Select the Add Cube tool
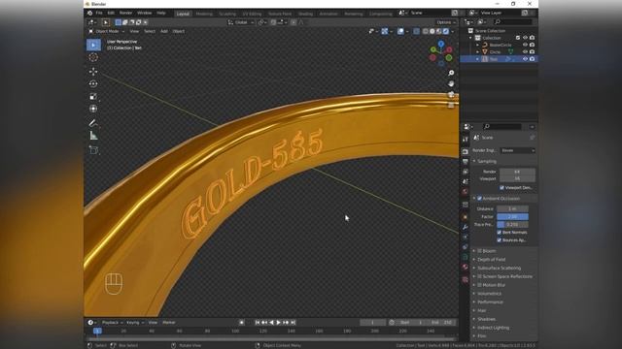The height and width of the screenshot is (349, 622). click(x=93, y=149)
